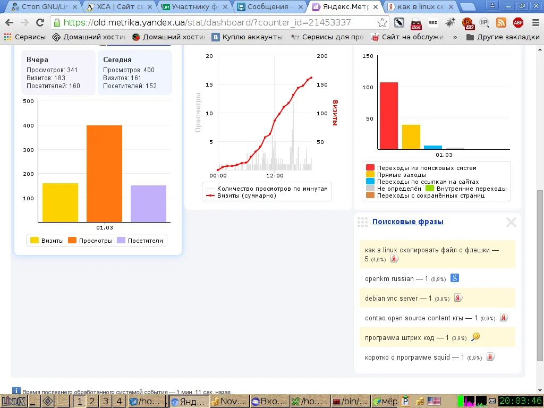Close the Поисковые фразы widget

(511, 222)
